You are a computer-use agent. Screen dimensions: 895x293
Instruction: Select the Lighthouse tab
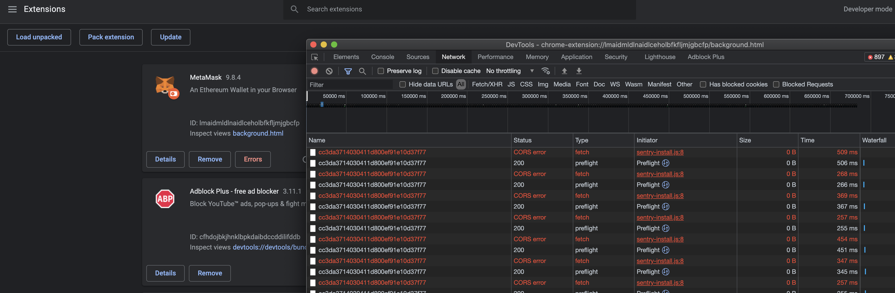tap(660, 57)
